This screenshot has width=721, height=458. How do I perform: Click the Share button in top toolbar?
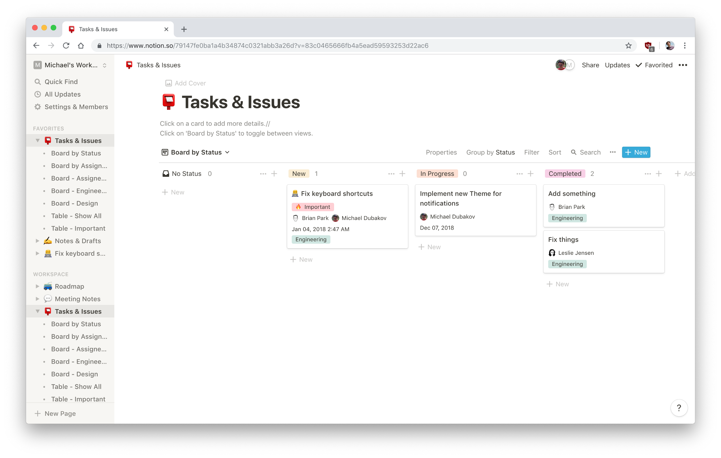click(x=590, y=65)
